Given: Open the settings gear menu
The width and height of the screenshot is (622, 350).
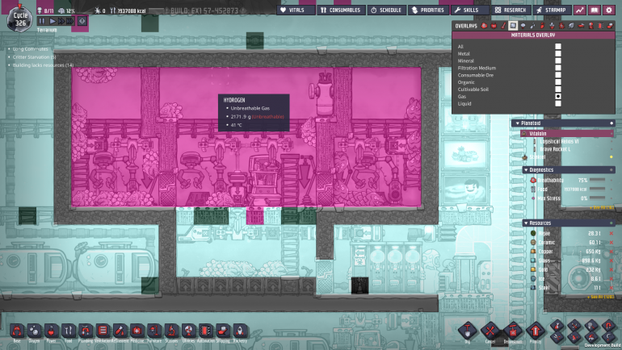Looking at the screenshot, I should pos(609,10).
